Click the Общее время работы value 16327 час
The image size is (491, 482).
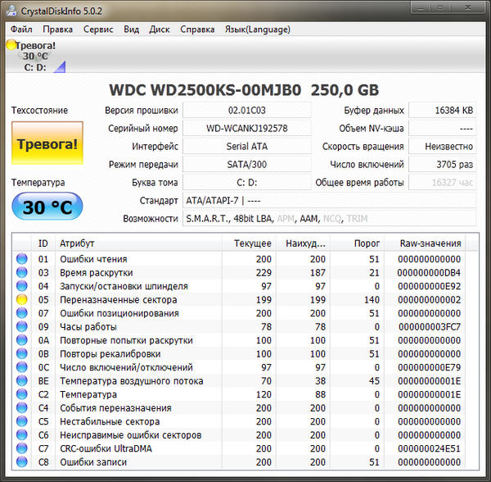(443, 183)
